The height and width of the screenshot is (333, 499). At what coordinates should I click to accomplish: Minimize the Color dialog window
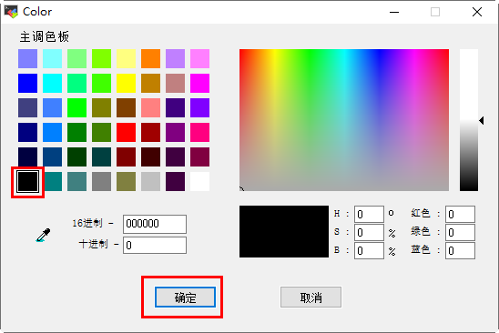pyautogui.click(x=394, y=12)
